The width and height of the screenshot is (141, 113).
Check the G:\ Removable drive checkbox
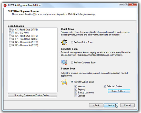click(10, 42)
